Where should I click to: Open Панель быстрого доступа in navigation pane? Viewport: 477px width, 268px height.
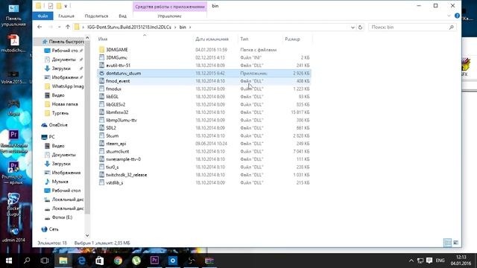pos(63,42)
